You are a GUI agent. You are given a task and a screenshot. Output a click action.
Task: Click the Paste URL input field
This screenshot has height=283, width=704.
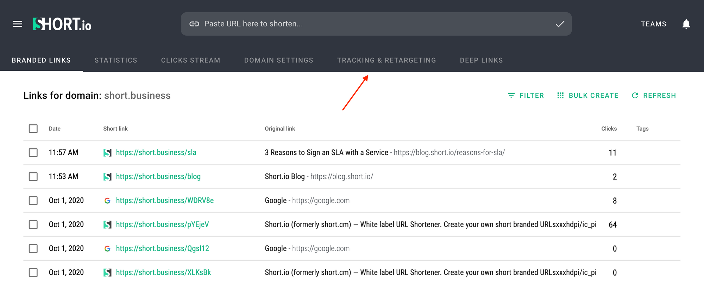point(376,24)
